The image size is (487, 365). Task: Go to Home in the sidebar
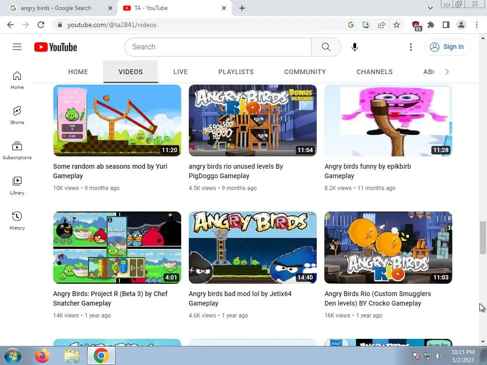[x=17, y=80]
